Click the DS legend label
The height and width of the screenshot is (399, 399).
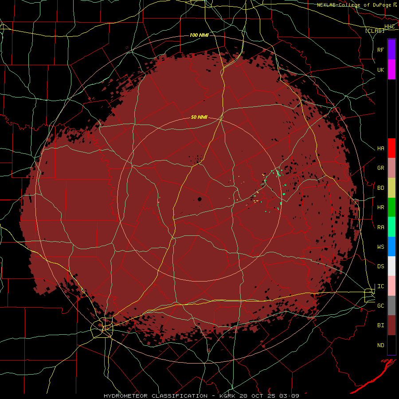pos(380,266)
